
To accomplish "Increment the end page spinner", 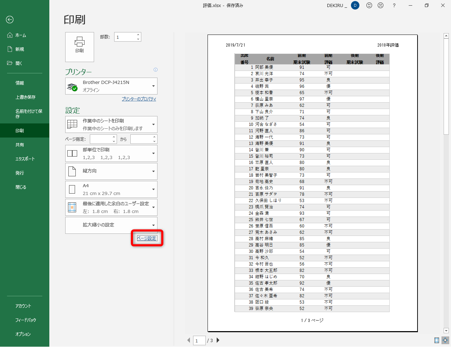I will (x=154, y=137).
